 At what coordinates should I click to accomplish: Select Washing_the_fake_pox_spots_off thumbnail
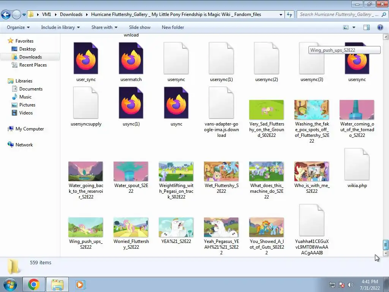(312, 110)
